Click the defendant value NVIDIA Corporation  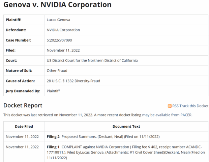63,30
